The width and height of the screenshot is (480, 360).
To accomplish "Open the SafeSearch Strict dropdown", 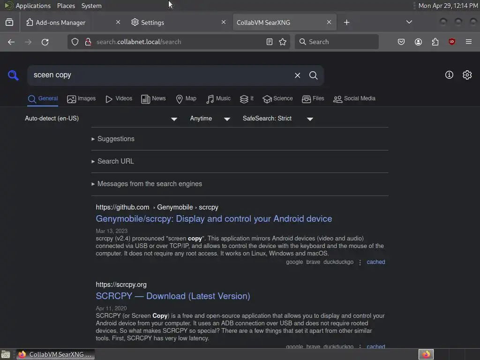I will click(x=278, y=119).
